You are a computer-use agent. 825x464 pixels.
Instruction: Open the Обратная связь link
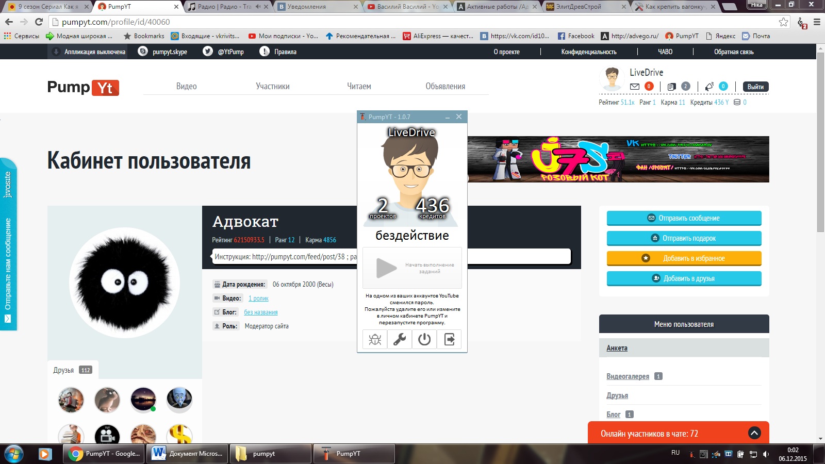734,52
